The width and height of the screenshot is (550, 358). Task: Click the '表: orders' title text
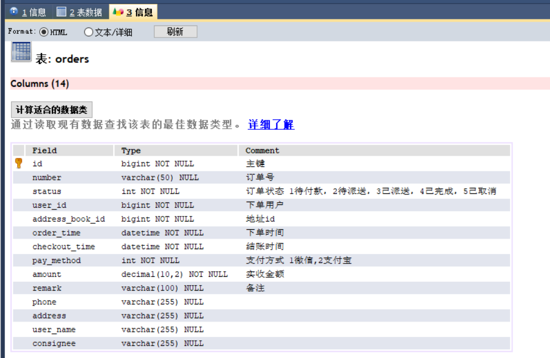click(62, 59)
